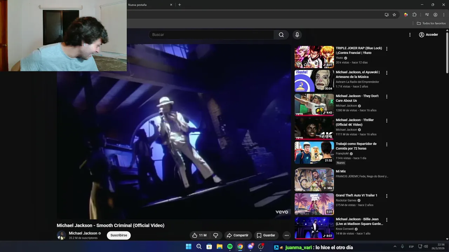Open Michael Jackson channel avatar
Screen dimensions: 449x252
point(61,235)
